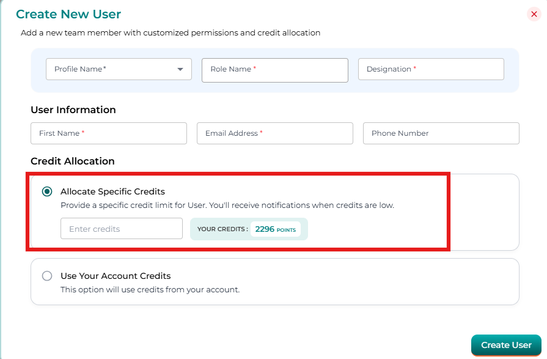Click the 'use credits from your account' description
Viewport: 547px width, 359px height.
click(150, 289)
